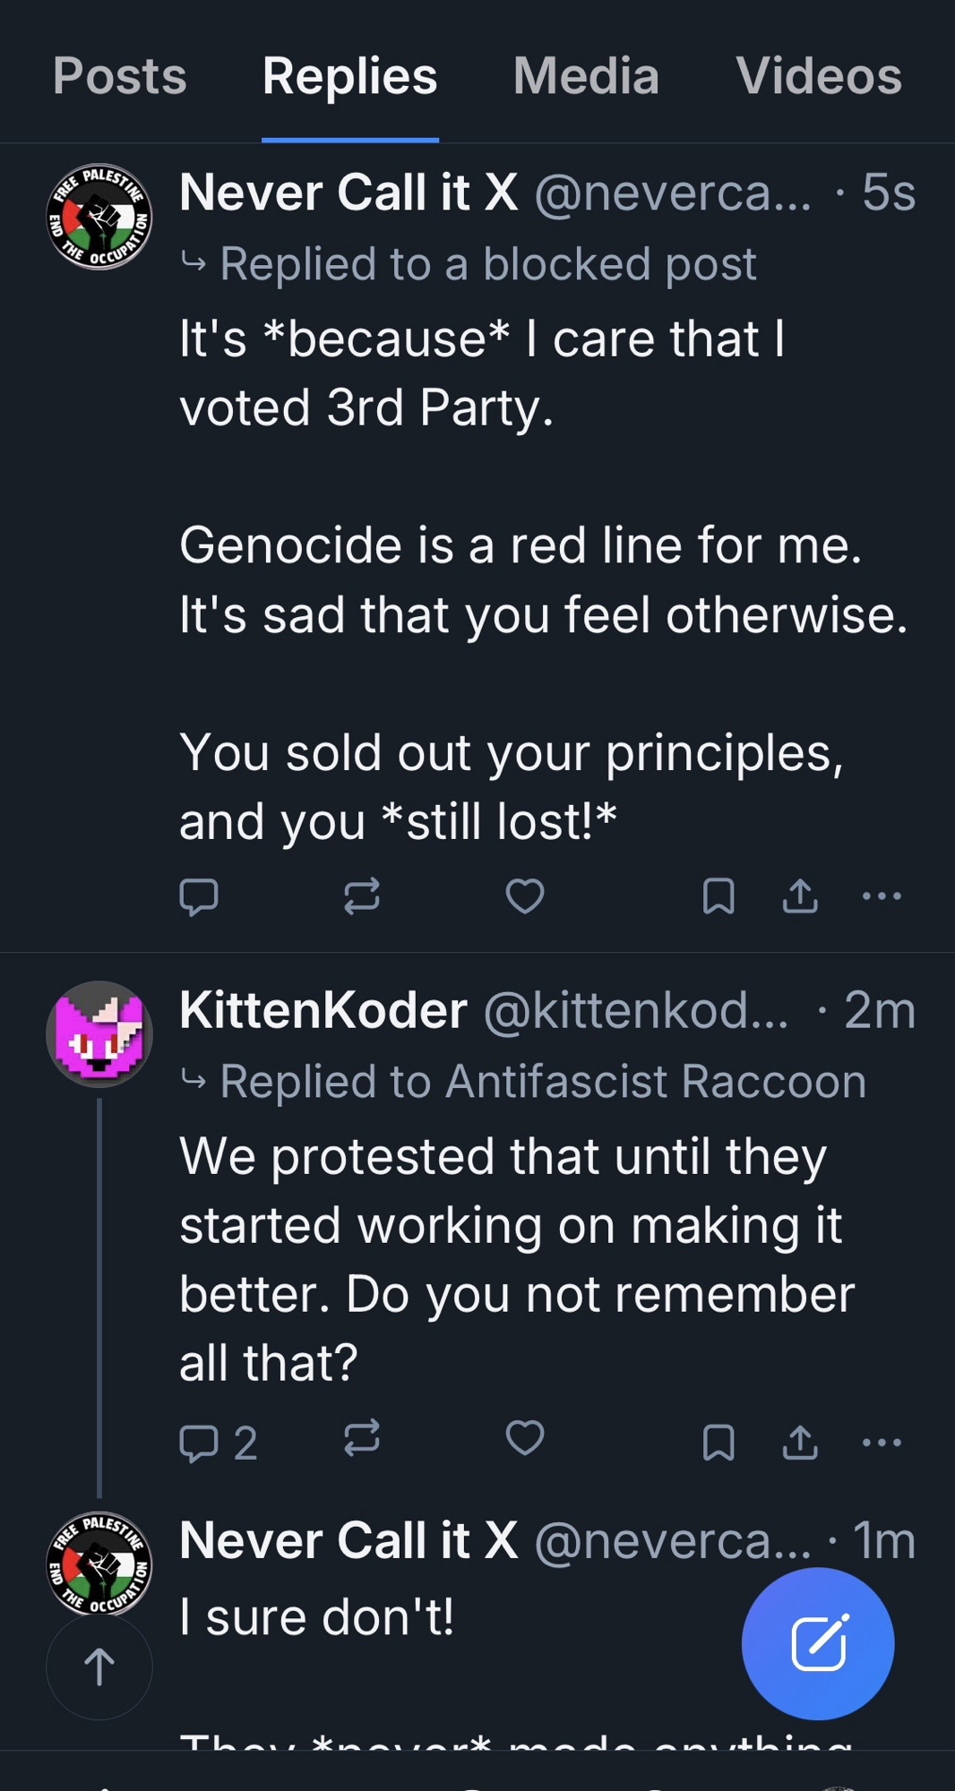
Task: Repost KittenKoder's 'We protested' post
Action: point(362,1439)
